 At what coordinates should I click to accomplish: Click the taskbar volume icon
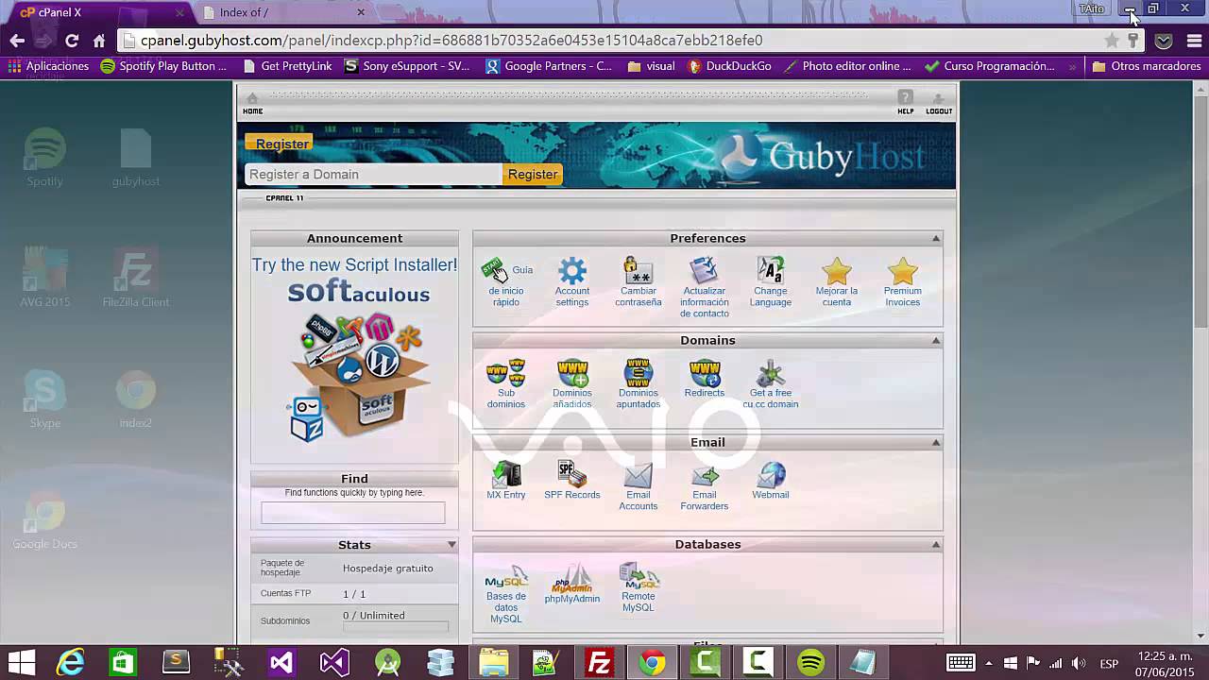coord(1079,663)
